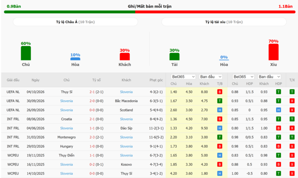Click the green T handicap badge in the 14/10/2025 row
Image resolution: width=298 pixels, height=178 pixels.
[278, 173]
